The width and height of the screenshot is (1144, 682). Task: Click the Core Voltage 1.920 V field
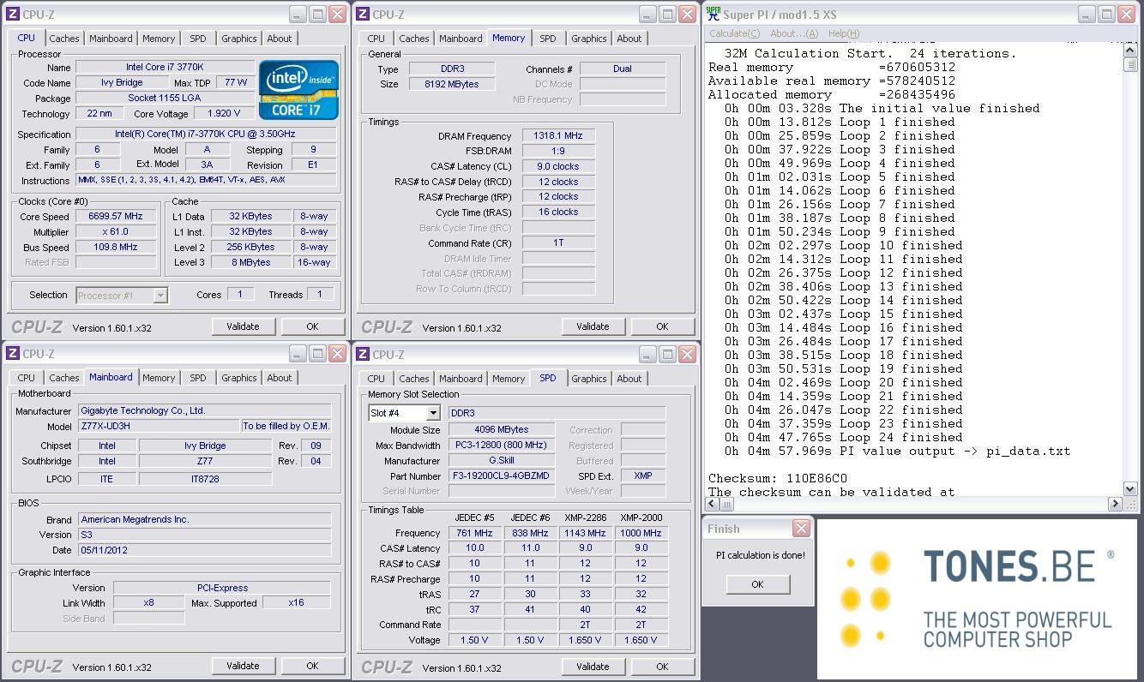(224, 114)
